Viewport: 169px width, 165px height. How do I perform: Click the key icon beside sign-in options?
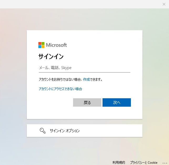(x=43, y=131)
